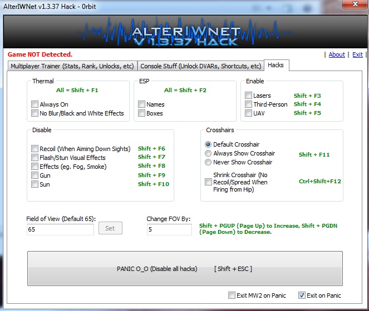This screenshot has height=311, width=369.
Task: Check Flash/Stun Visual Effects option
Action: [x=35, y=157]
